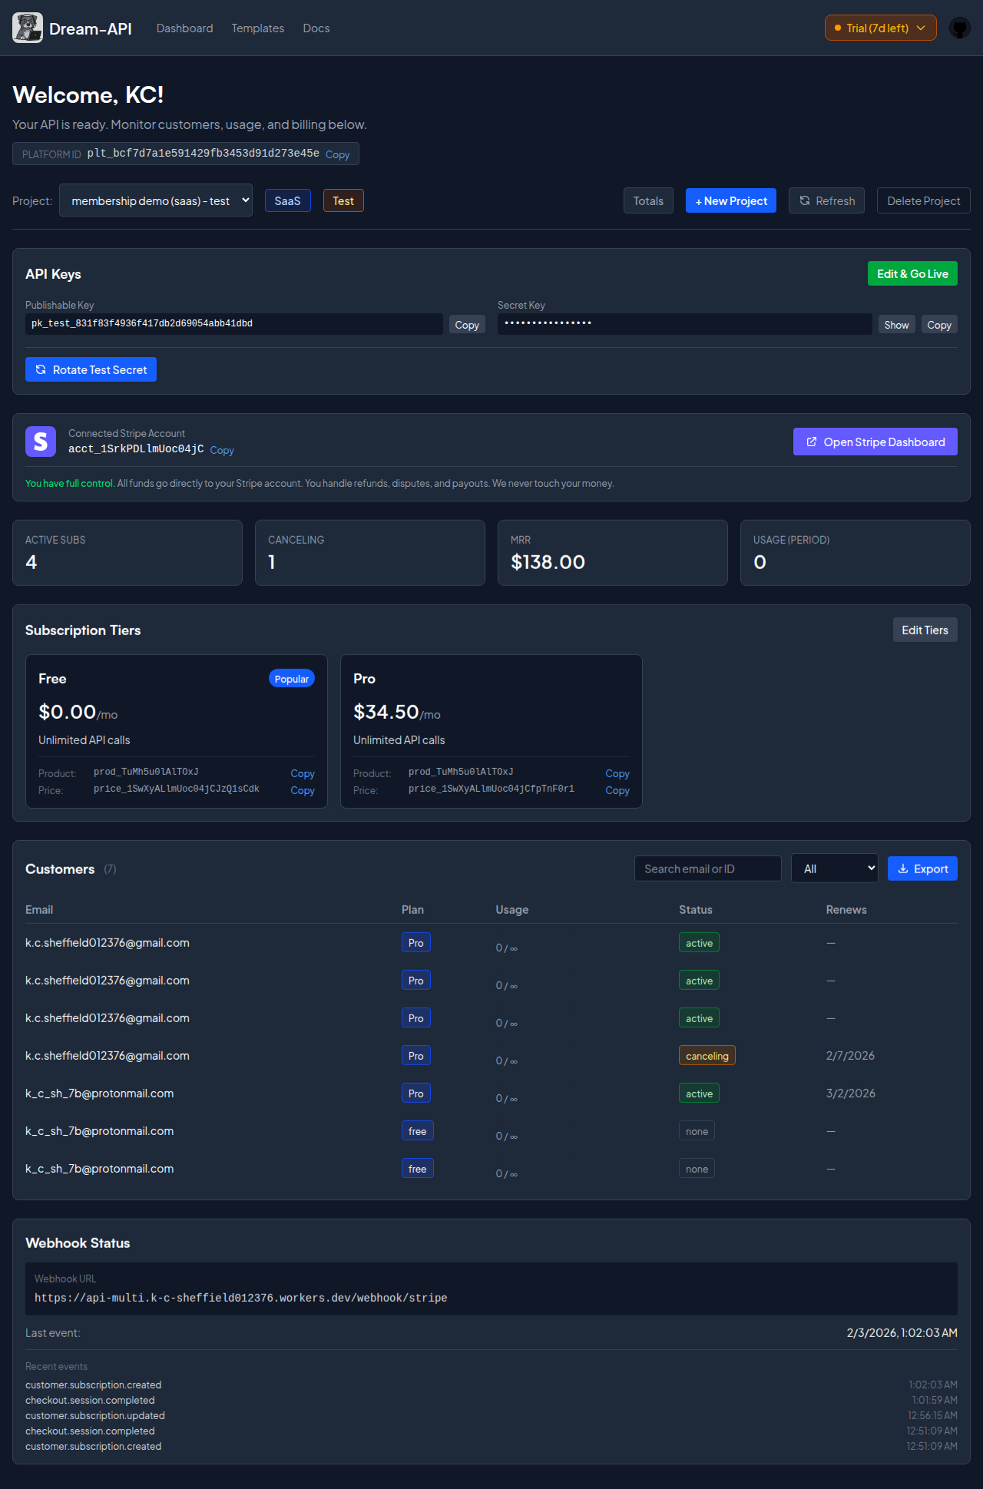Click the search email or ID field
983x1489 pixels.
tap(707, 869)
